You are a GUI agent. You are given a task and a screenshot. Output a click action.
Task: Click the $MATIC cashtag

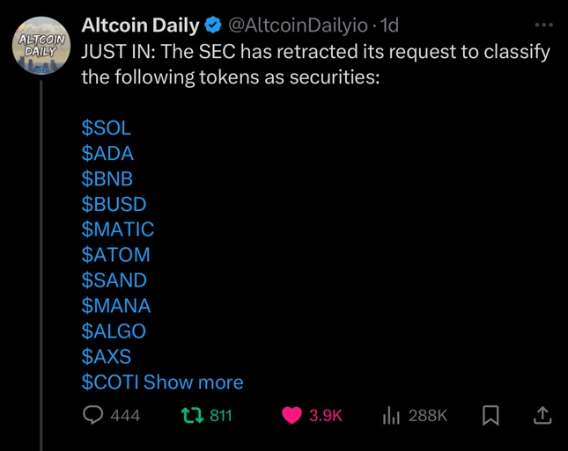tap(118, 229)
